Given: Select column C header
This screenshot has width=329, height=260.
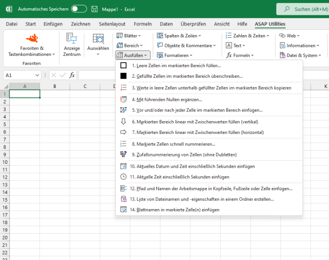Looking at the screenshot, I should [85, 86].
